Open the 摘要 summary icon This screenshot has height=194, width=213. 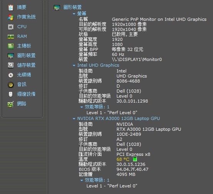pos(11,7)
